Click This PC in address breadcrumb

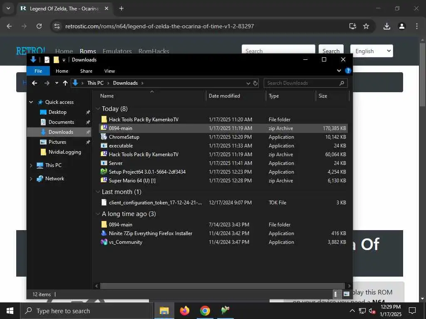click(x=95, y=83)
